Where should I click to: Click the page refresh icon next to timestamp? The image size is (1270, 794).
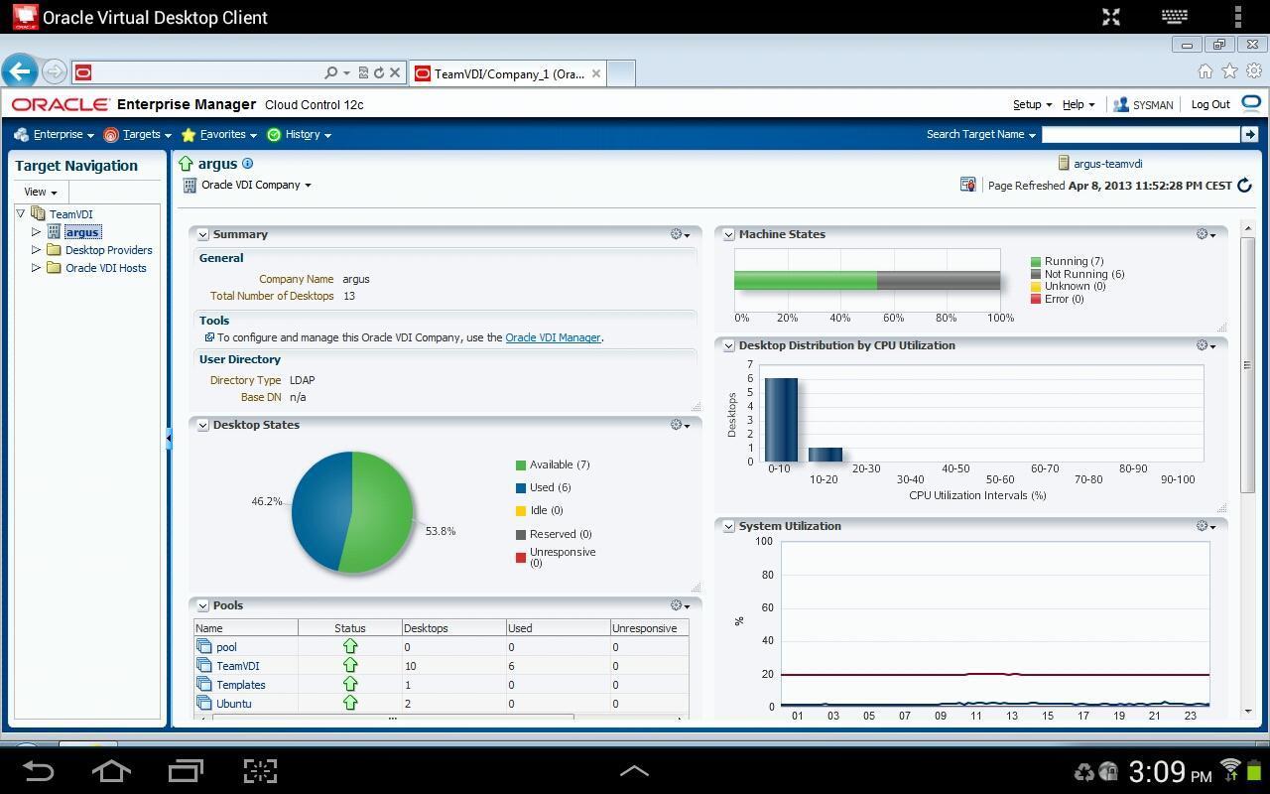pos(1244,186)
